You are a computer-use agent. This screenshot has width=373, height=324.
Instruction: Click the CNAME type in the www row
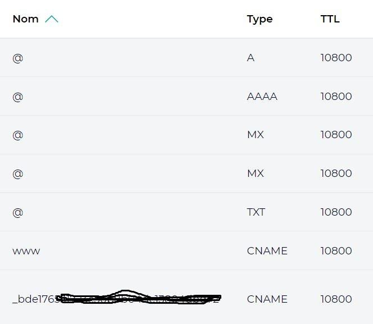click(267, 251)
